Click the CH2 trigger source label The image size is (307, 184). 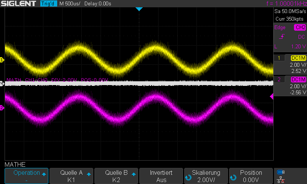click(x=300, y=27)
